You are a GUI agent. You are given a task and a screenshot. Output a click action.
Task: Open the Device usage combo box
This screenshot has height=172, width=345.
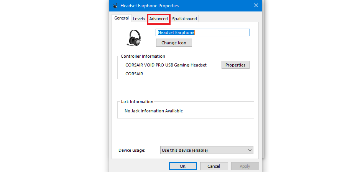pos(207,150)
